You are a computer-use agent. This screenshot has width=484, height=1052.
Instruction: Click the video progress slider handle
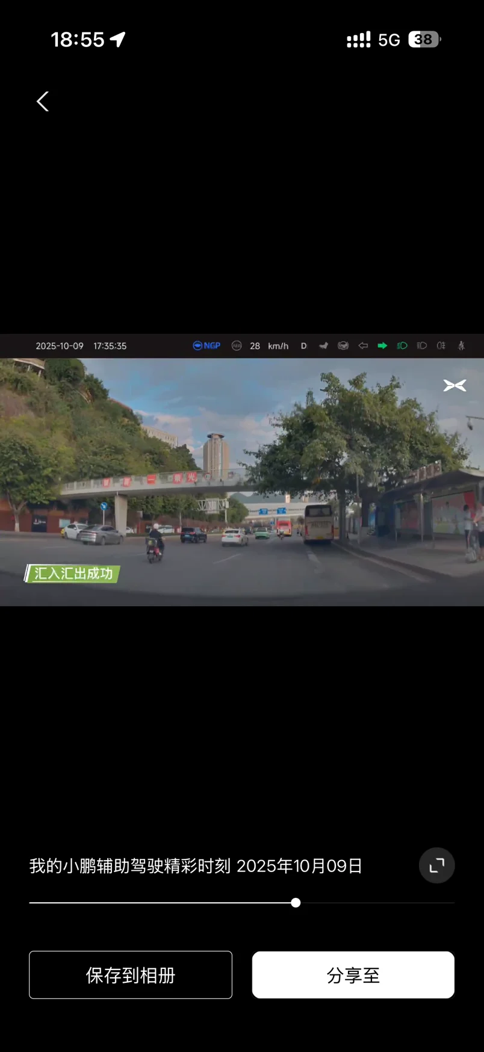pyautogui.click(x=296, y=903)
